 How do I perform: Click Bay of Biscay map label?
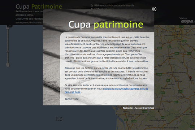tap(59, 119)
